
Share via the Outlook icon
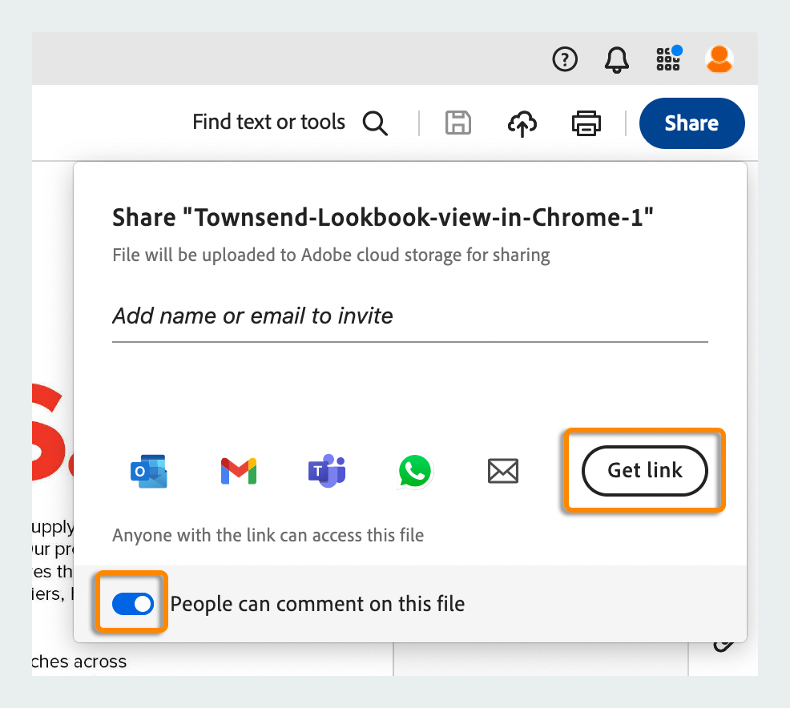click(148, 471)
